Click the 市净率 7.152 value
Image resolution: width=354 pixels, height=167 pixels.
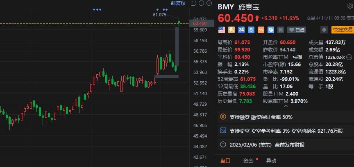[x=286, y=72]
